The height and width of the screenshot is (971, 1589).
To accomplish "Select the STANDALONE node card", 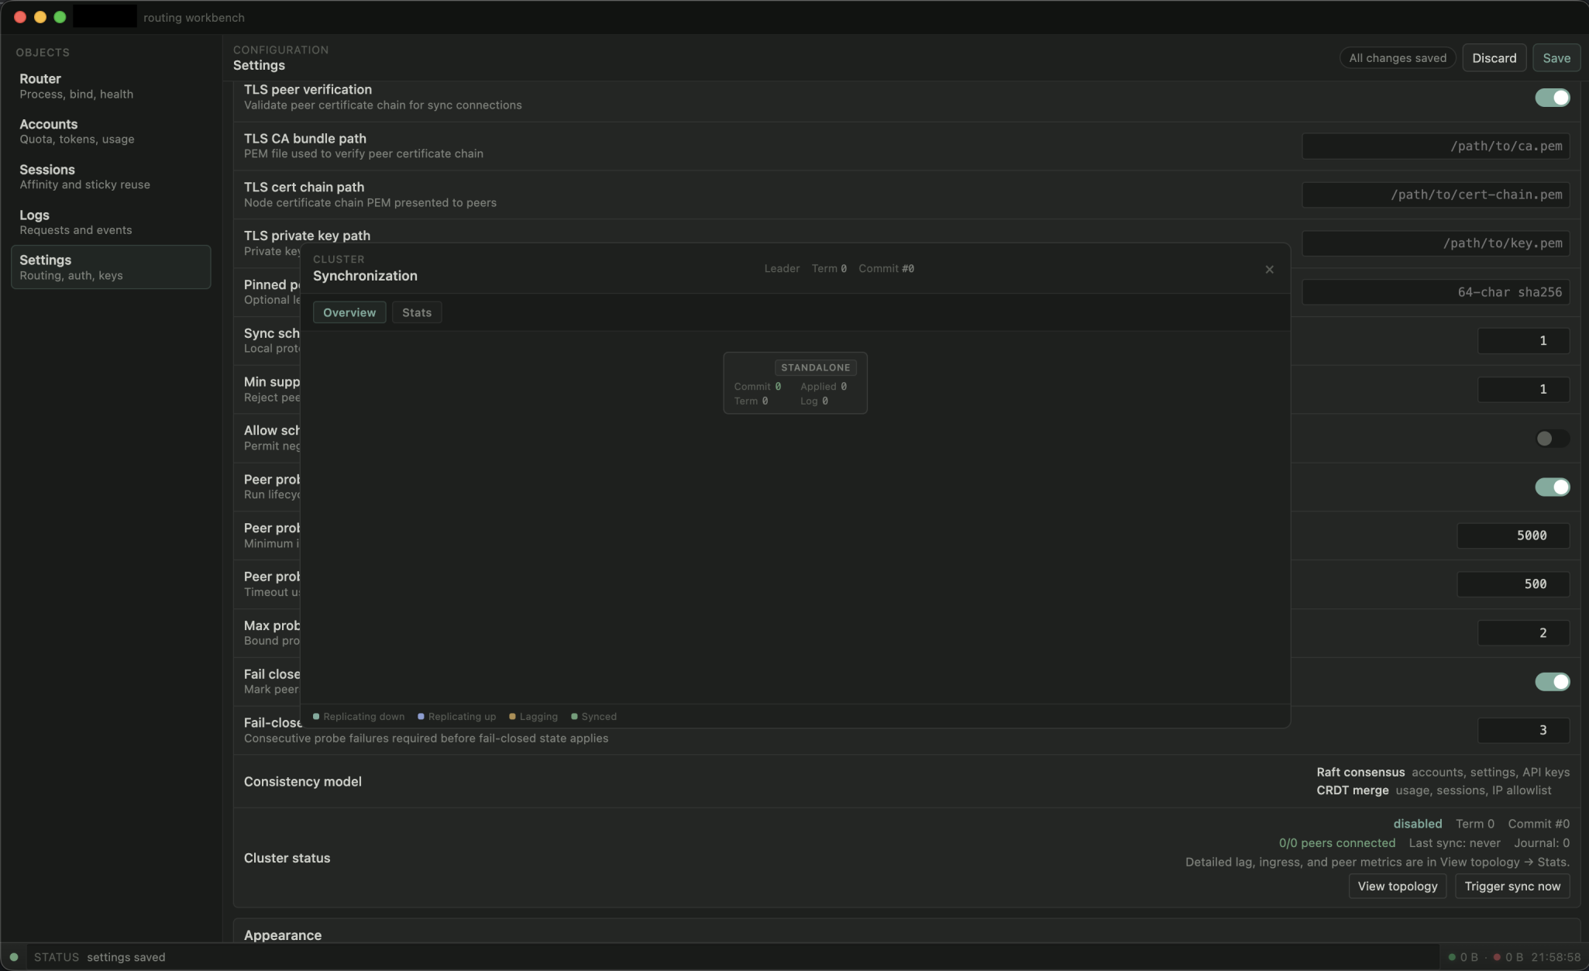I will coord(795,383).
